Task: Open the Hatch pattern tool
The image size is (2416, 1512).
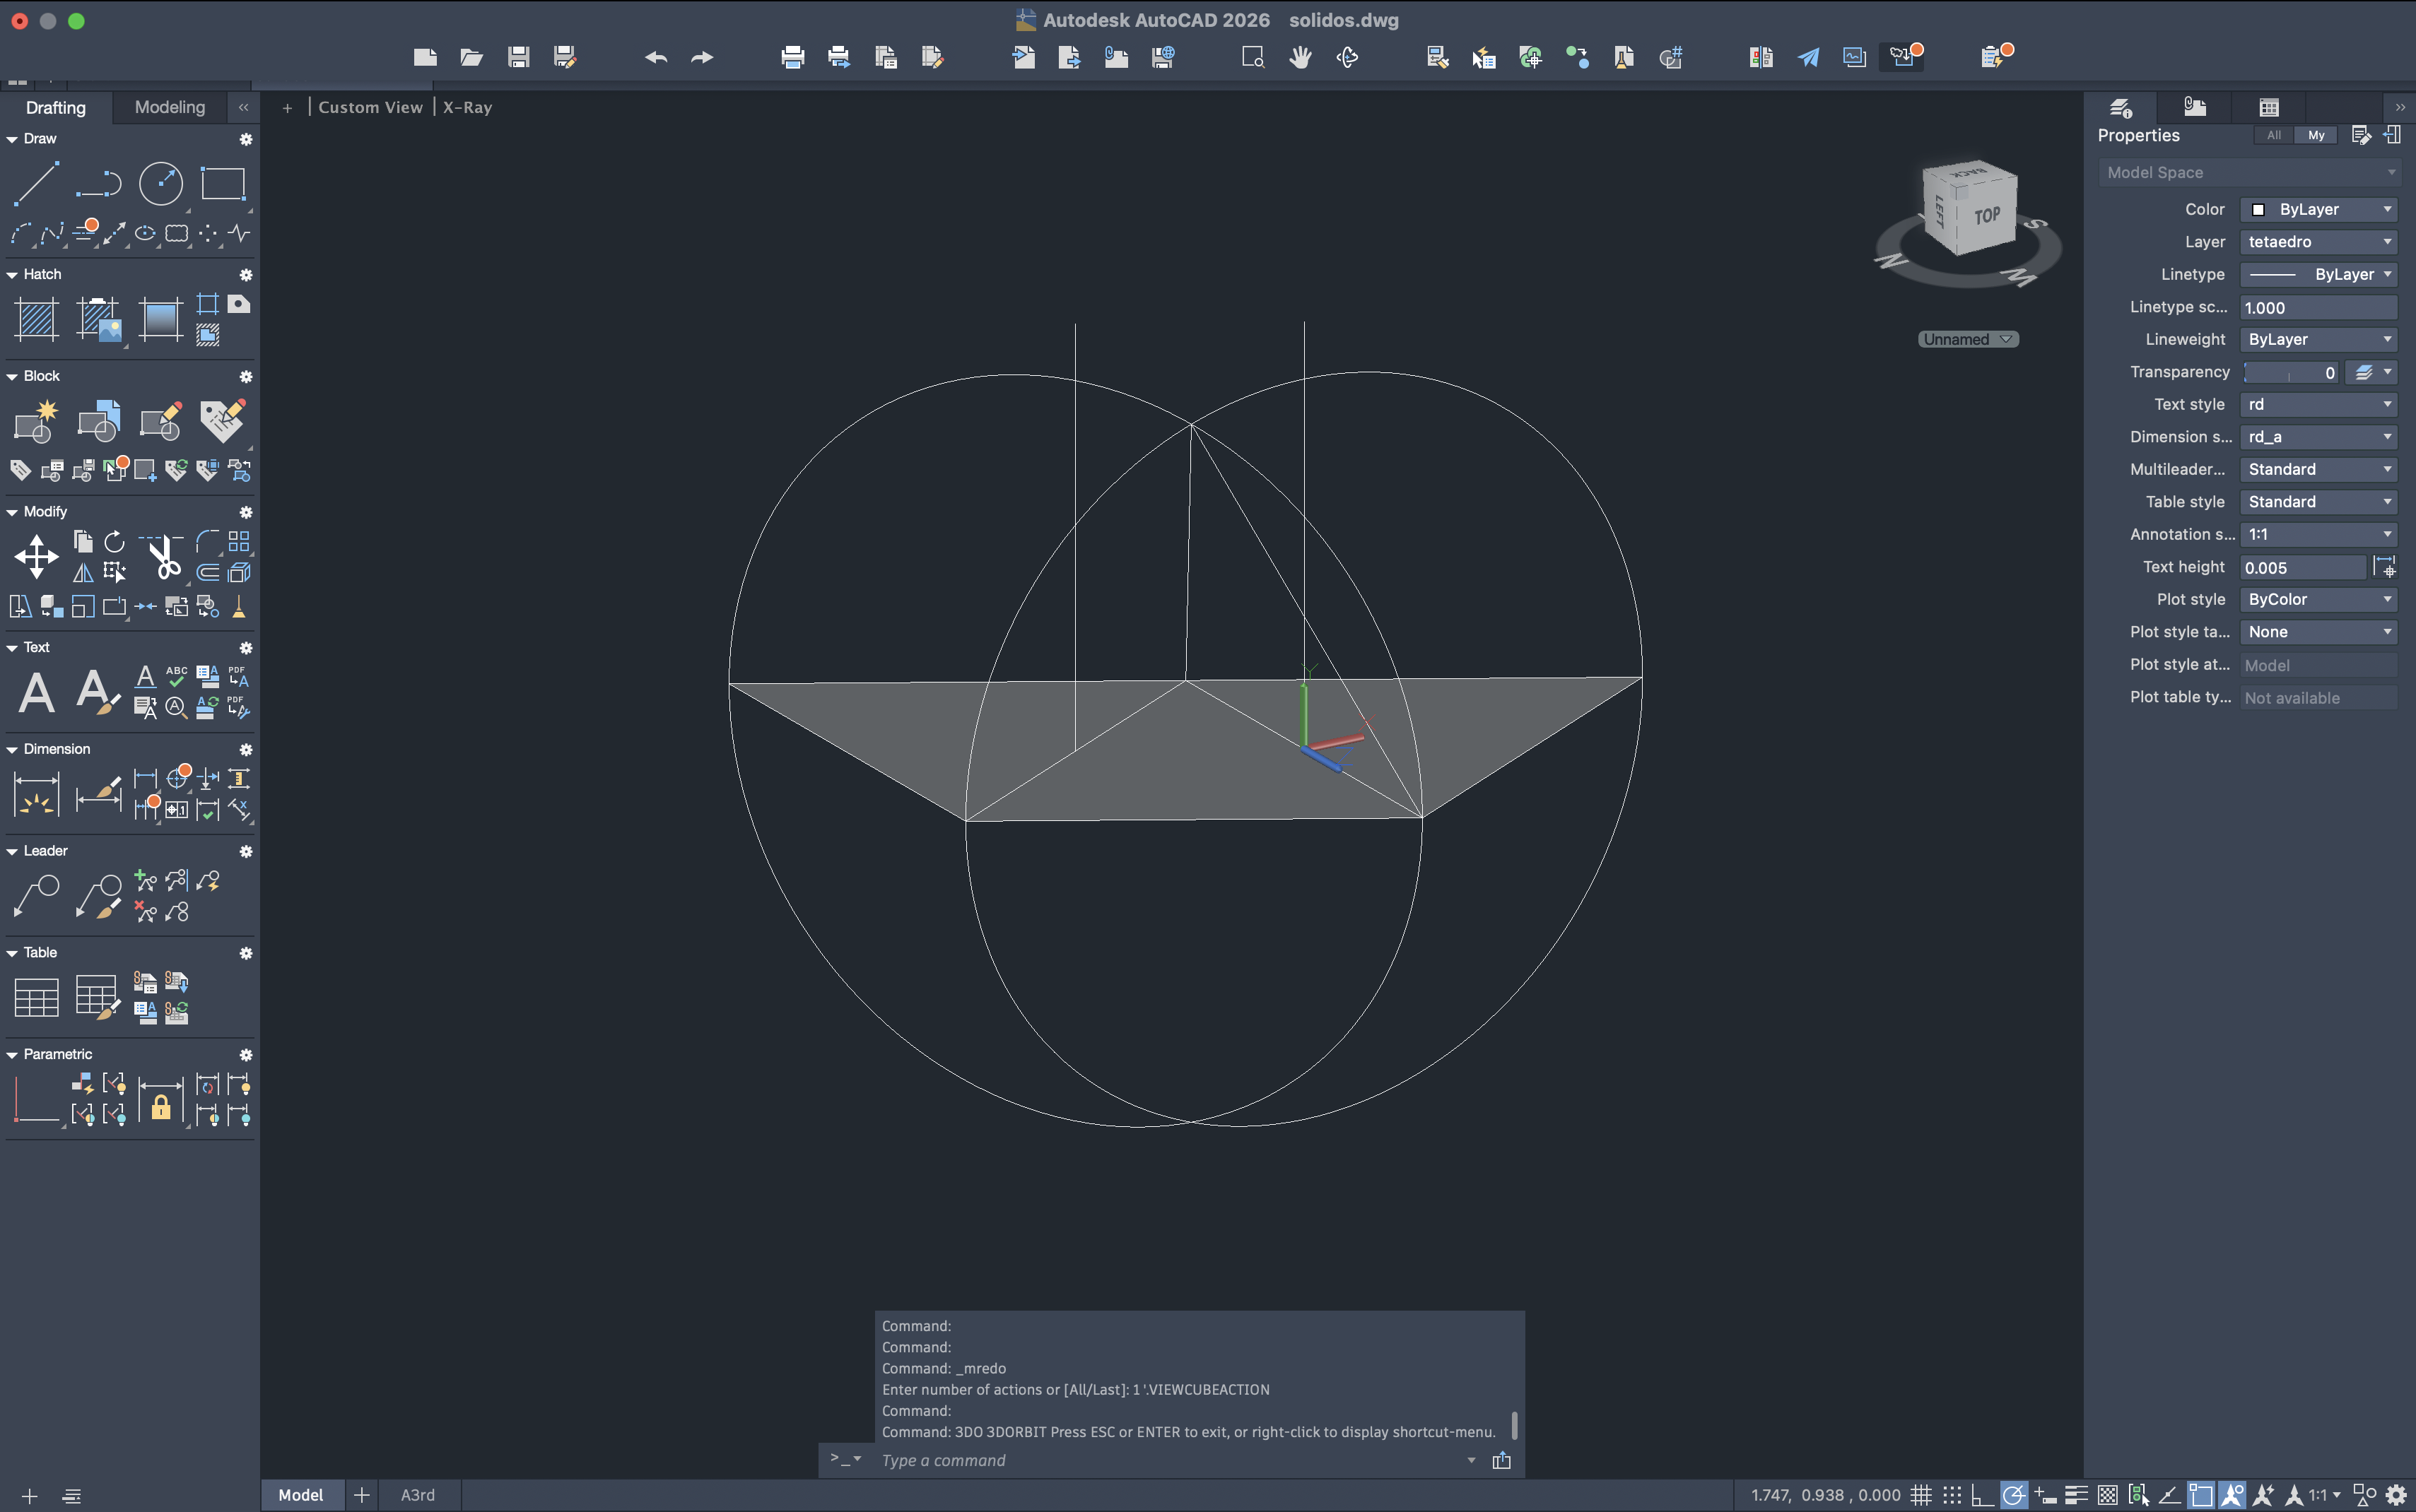Action: click(36, 320)
